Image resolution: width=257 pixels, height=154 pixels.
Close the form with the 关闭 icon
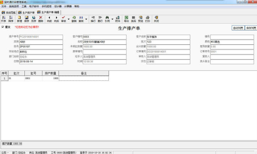156,19
